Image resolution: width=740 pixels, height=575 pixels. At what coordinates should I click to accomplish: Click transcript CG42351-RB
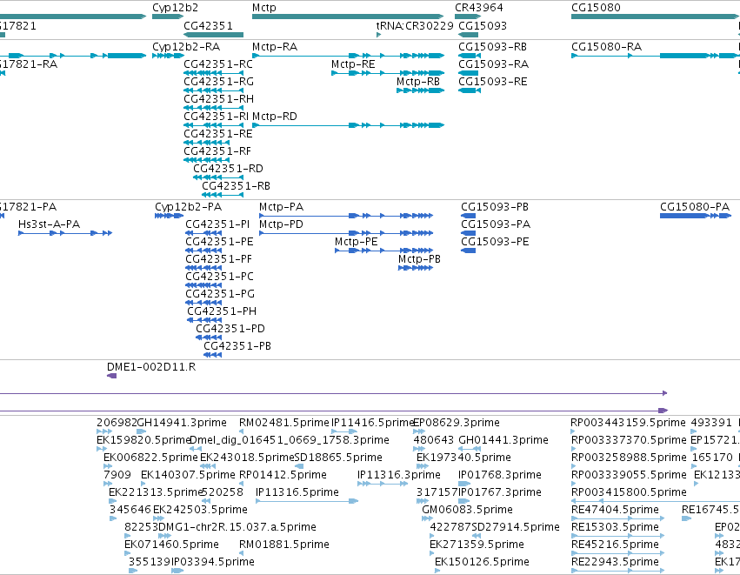coord(236,186)
